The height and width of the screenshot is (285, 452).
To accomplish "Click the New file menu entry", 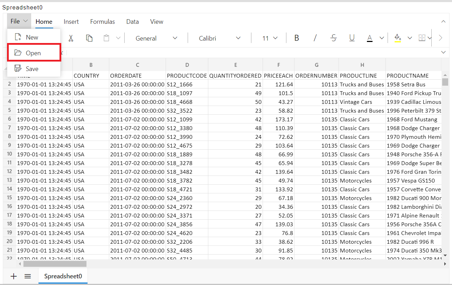I will [34, 37].
